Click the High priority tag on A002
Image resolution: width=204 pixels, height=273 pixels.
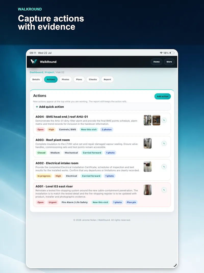coord(58,176)
